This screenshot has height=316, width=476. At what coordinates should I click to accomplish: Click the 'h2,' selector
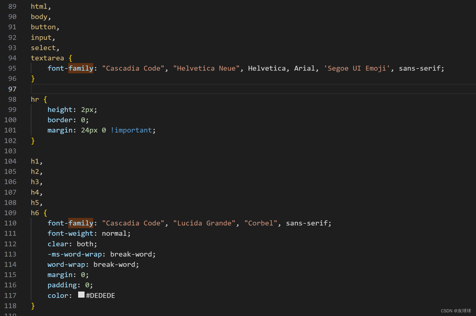point(37,171)
